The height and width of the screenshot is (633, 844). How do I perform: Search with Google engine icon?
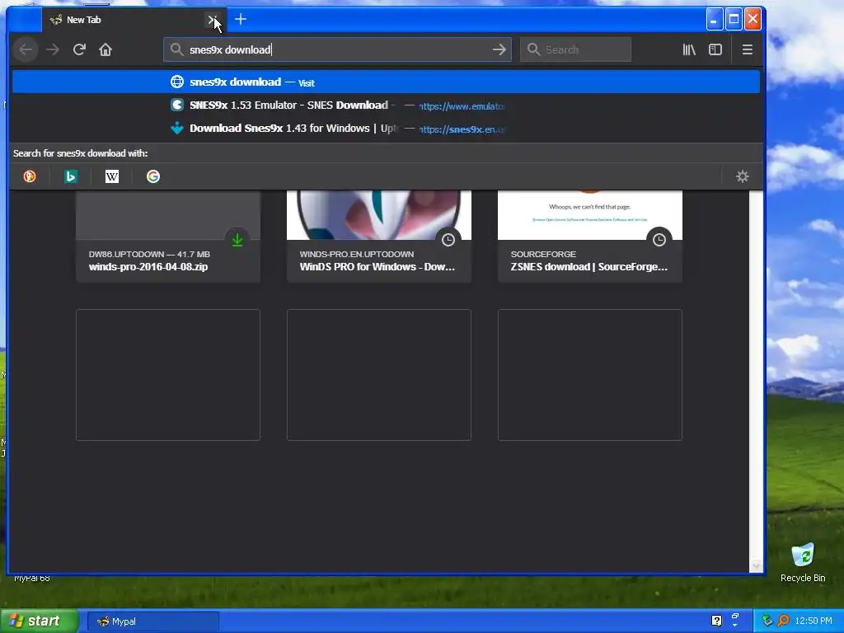tap(152, 176)
